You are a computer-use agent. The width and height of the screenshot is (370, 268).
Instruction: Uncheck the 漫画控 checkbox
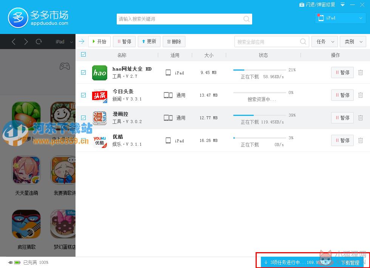pos(83,118)
